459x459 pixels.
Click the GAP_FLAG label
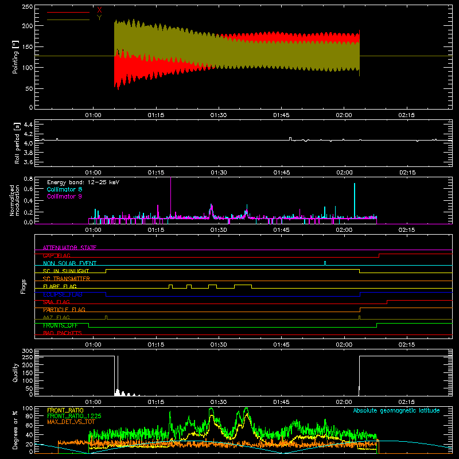coord(56,255)
